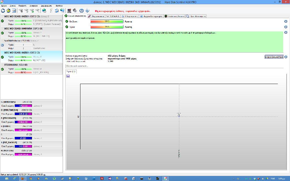Click the 242.7 GB free space bar for J:

tap(23, 146)
